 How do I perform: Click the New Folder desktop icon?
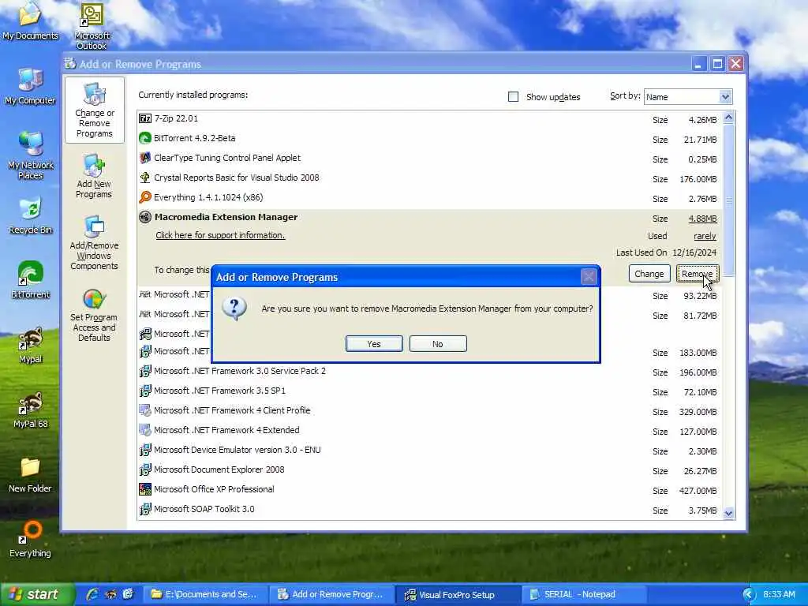pyautogui.click(x=30, y=474)
